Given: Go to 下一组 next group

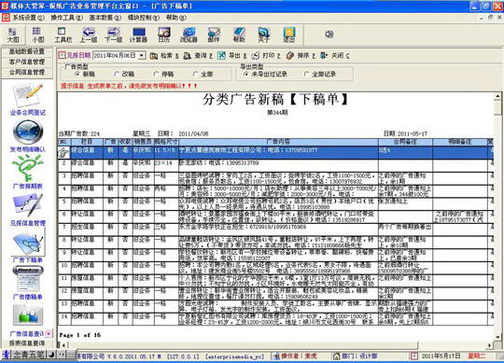Looking at the screenshot, I should click(113, 35).
